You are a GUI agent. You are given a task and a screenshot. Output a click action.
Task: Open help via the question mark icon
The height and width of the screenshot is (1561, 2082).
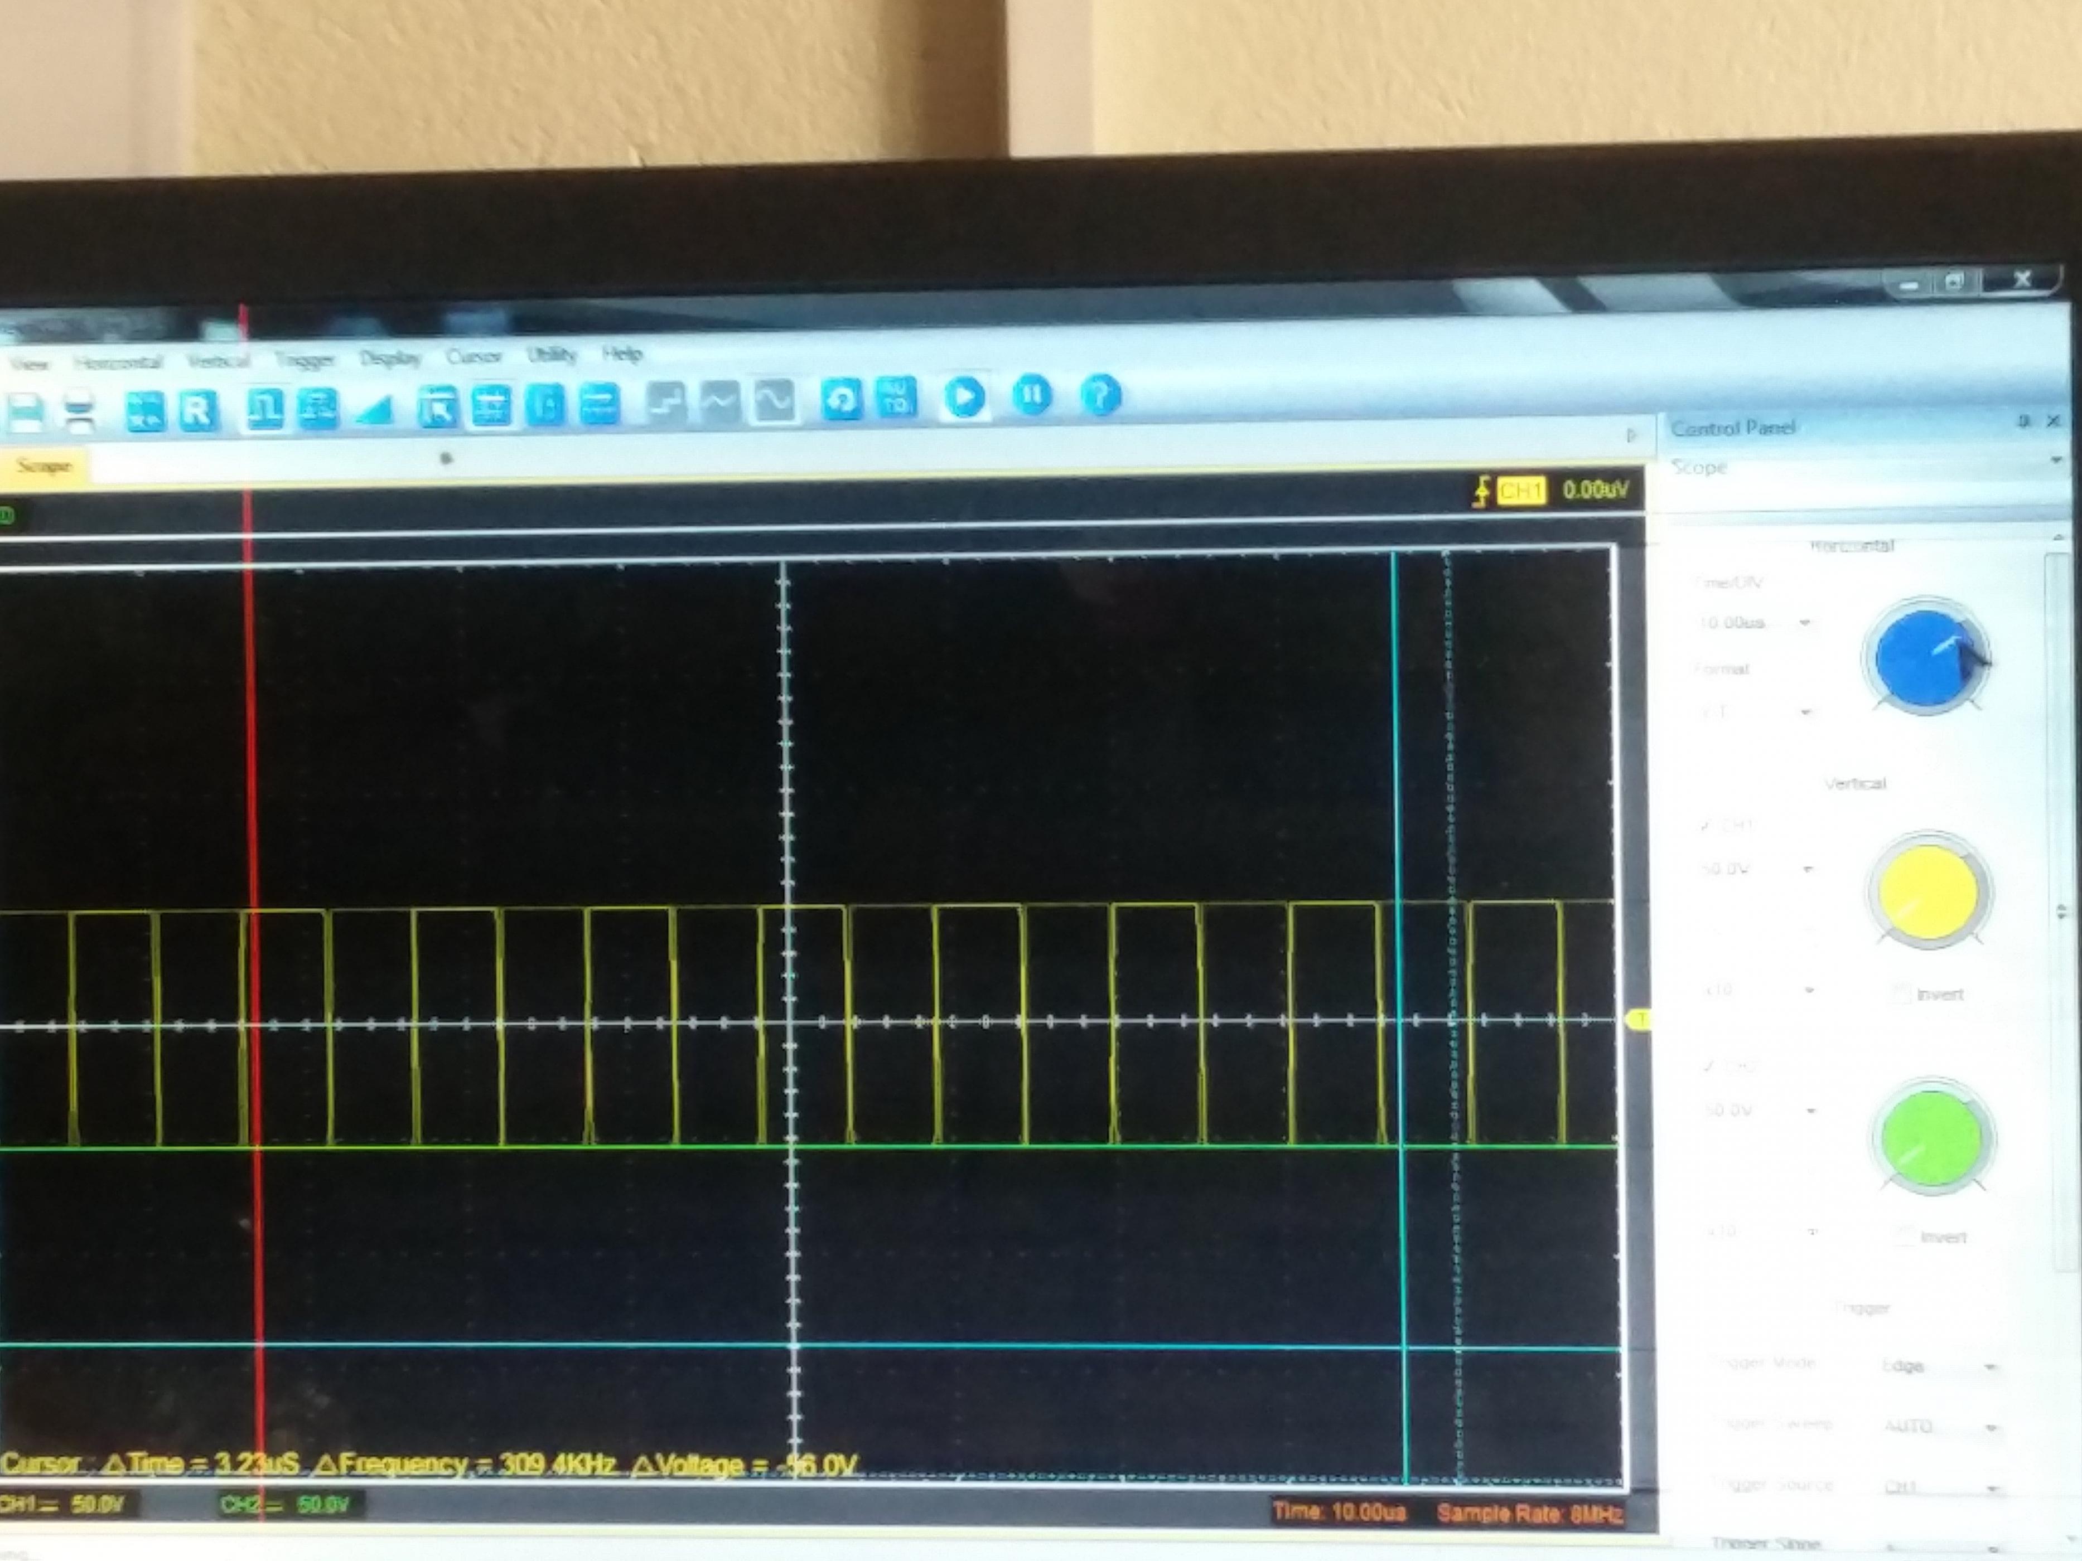pos(1100,394)
